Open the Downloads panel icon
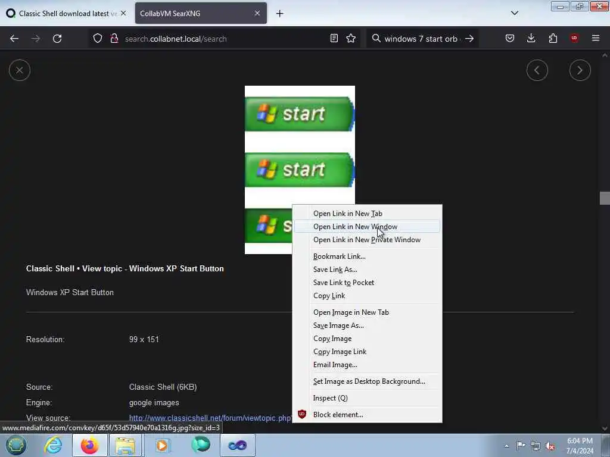Viewport: 610px width, 457px height. coord(531,39)
